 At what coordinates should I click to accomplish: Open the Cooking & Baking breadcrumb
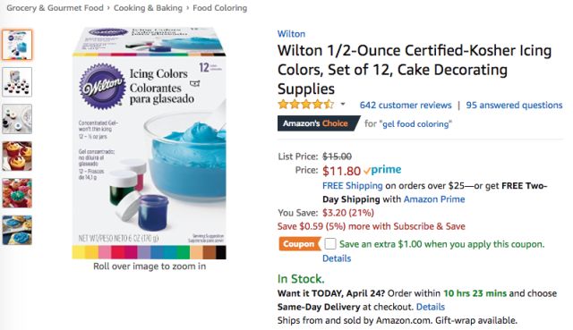tap(148, 8)
